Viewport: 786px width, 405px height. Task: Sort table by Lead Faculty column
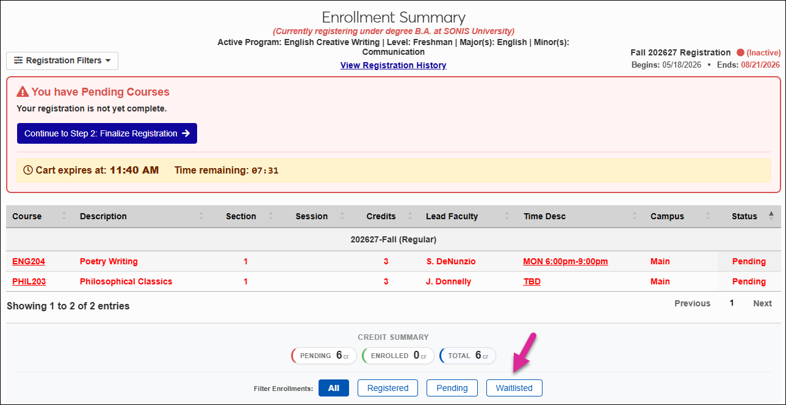pos(469,216)
